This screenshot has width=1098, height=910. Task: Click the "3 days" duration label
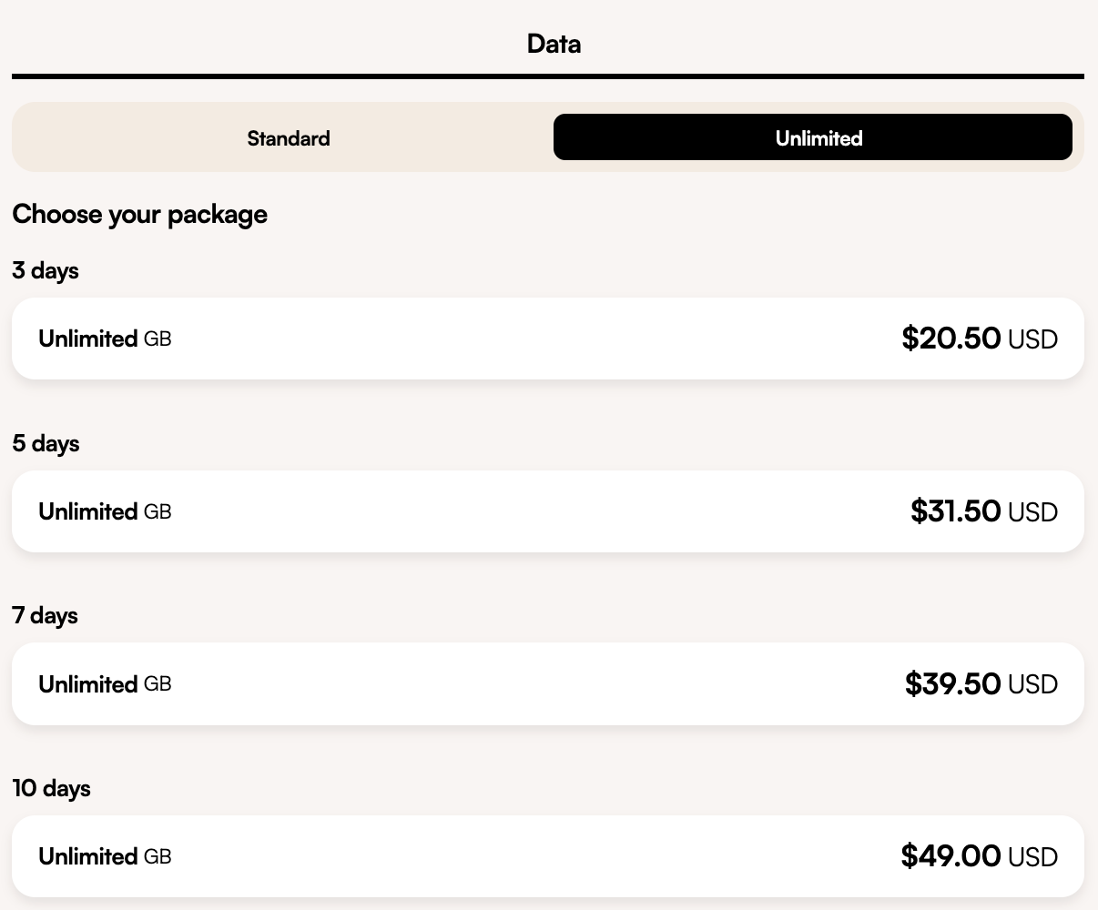tap(46, 270)
